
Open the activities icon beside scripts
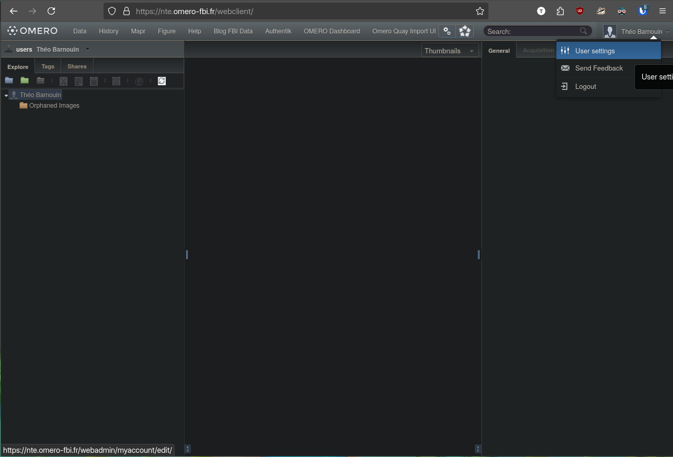[x=464, y=31]
